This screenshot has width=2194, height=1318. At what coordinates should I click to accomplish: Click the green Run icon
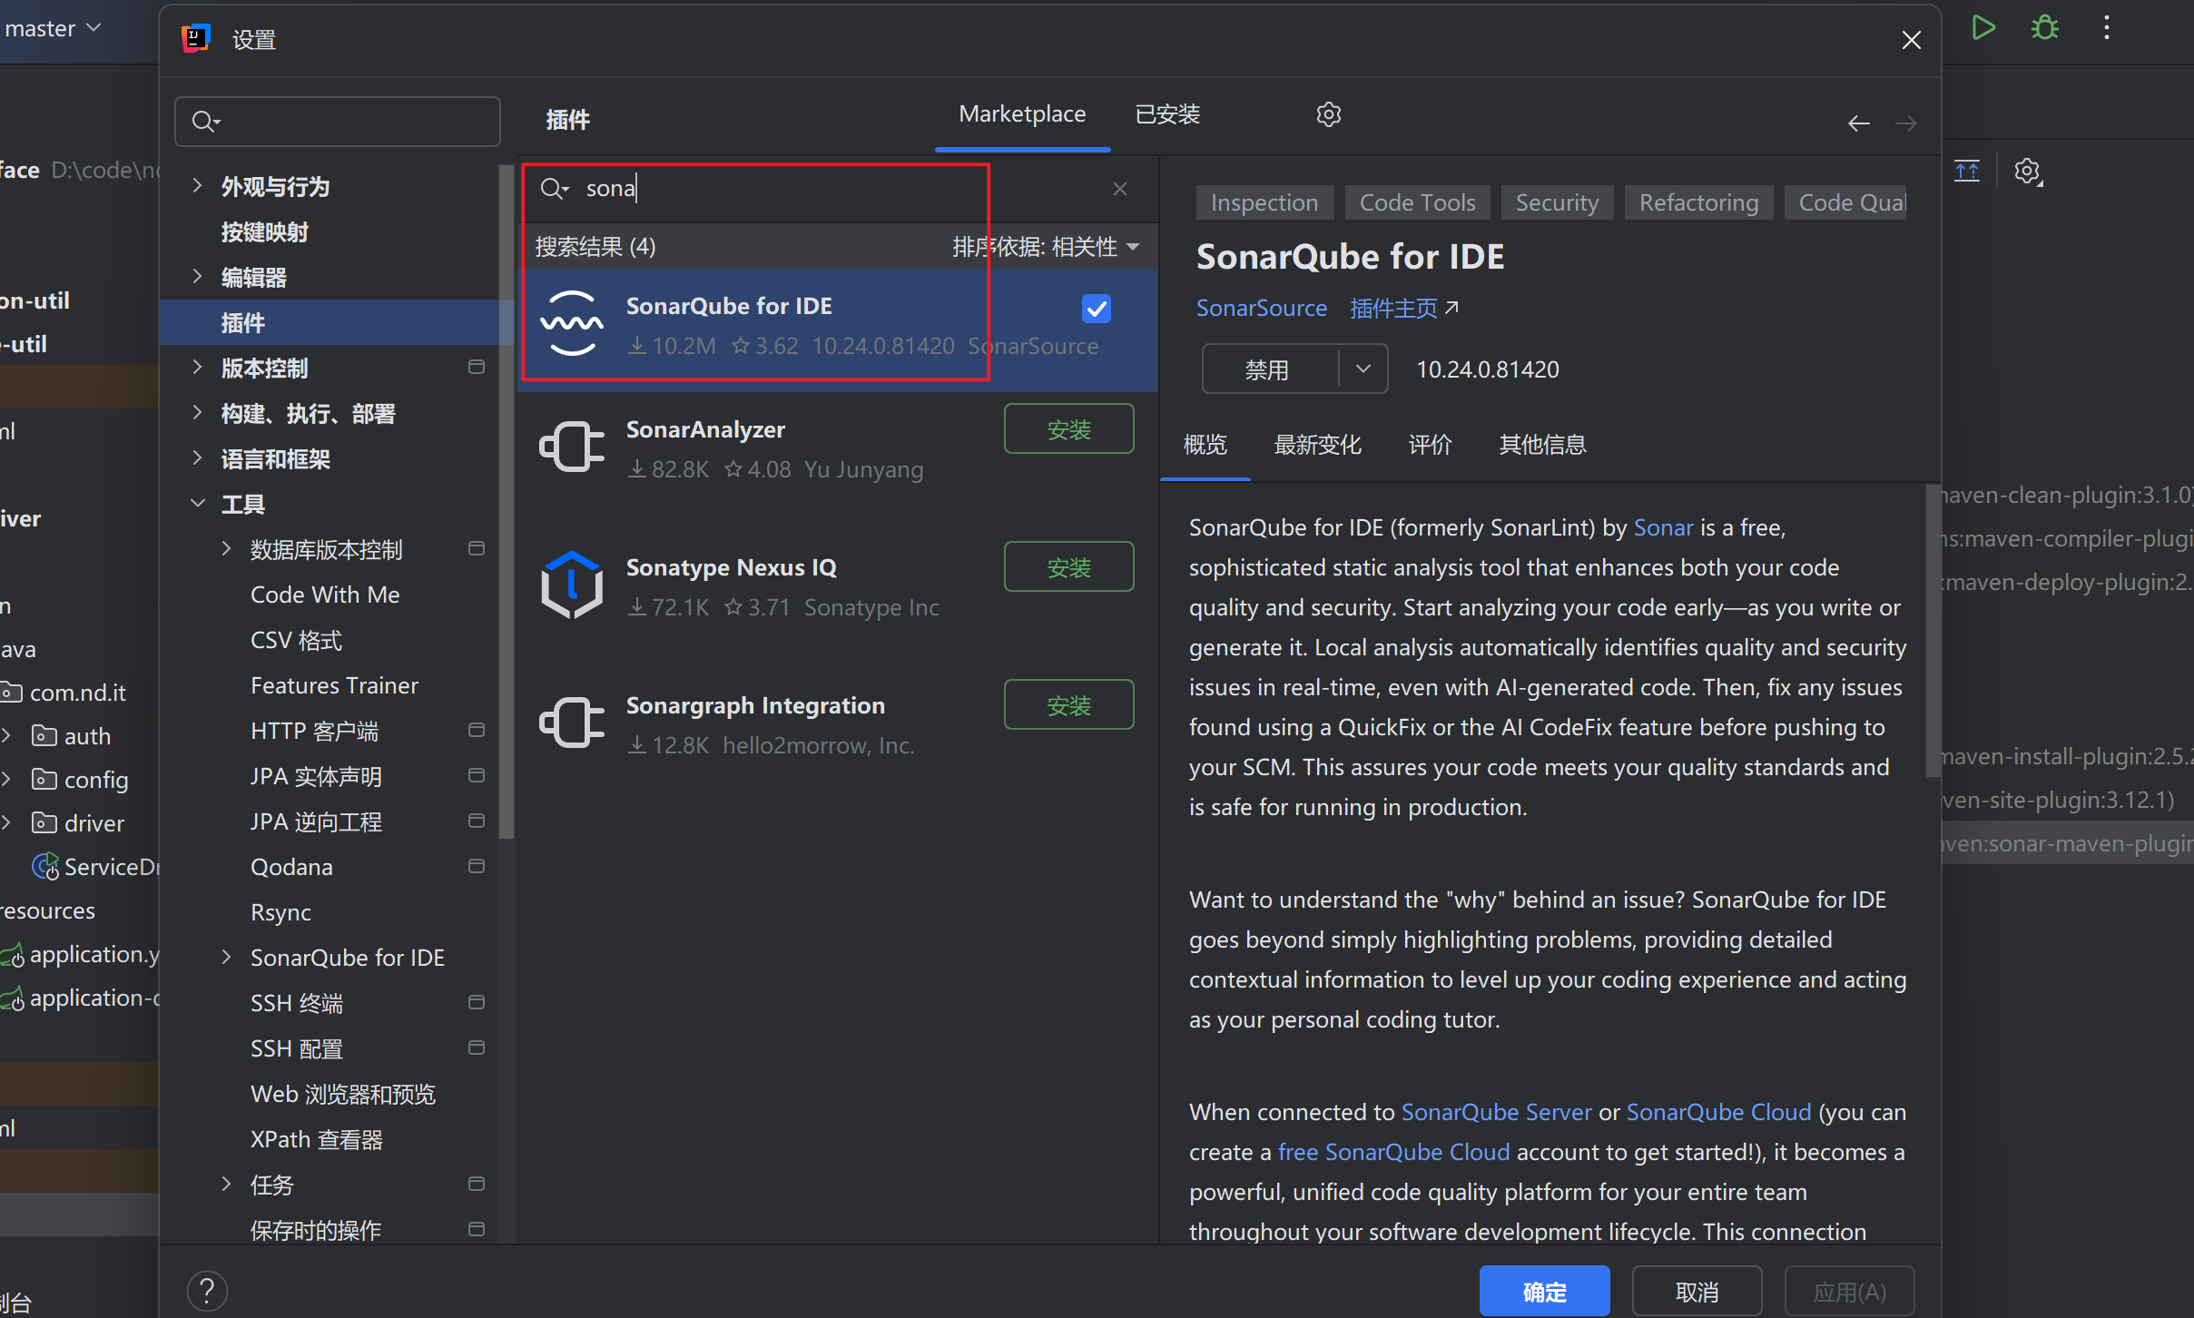coord(1983,27)
